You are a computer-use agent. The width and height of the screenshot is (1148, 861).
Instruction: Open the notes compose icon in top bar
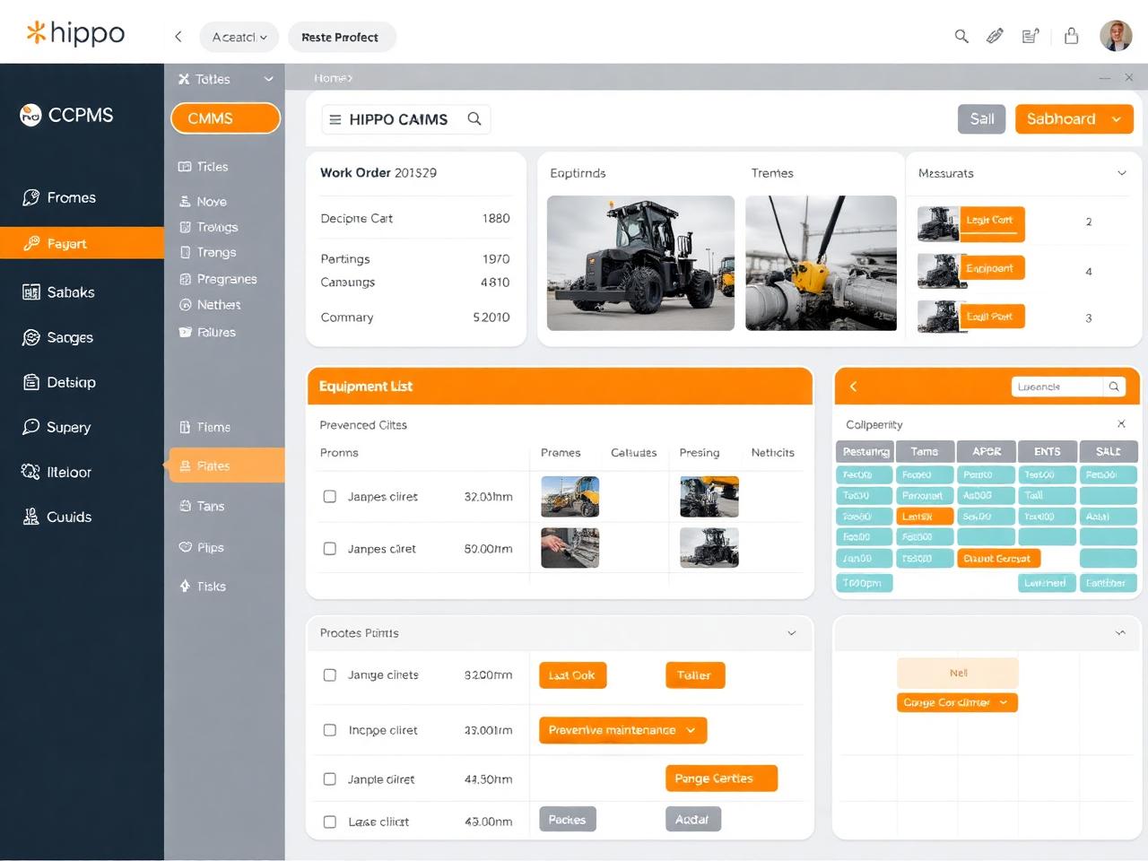(x=1031, y=37)
